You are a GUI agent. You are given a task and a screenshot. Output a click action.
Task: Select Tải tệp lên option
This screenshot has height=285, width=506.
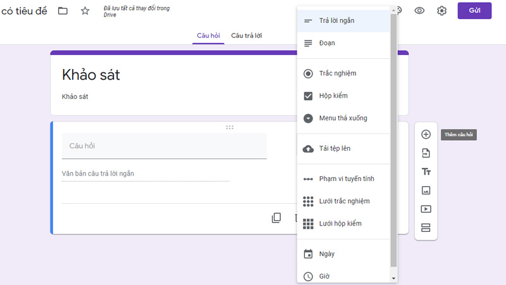tap(343, 148)
